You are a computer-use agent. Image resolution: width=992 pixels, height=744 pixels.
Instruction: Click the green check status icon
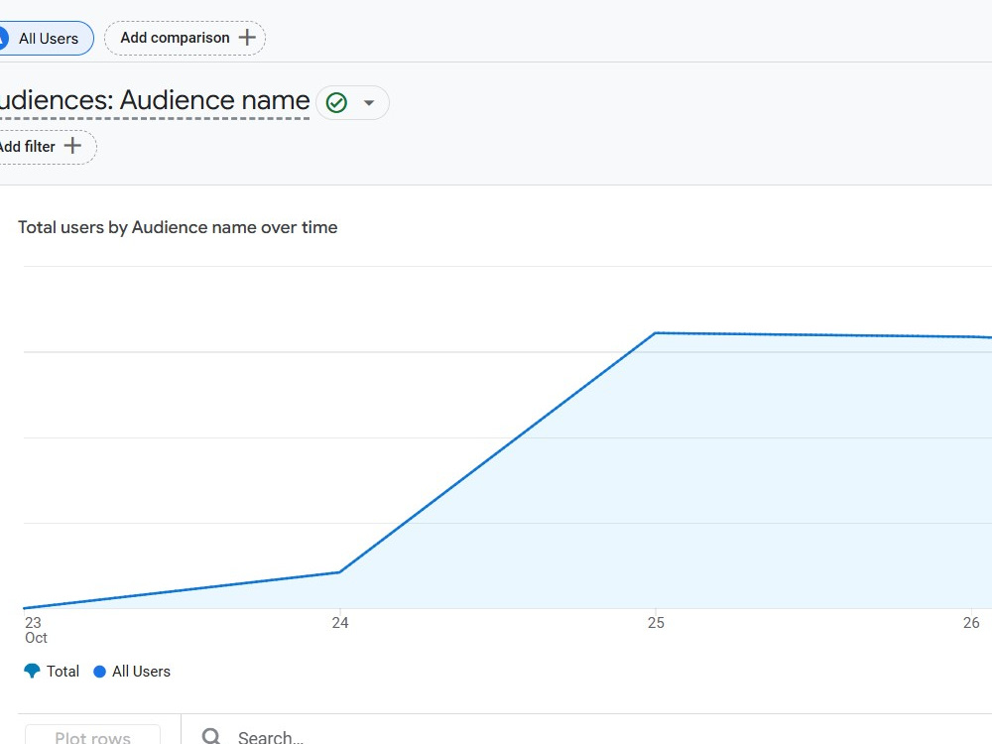(x=336, y=102)
